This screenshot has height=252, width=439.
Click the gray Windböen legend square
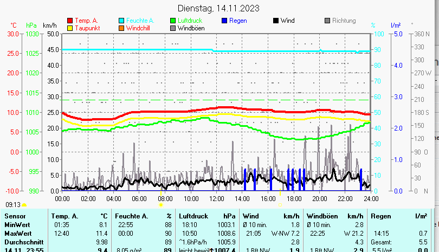(x=173, y=28)
